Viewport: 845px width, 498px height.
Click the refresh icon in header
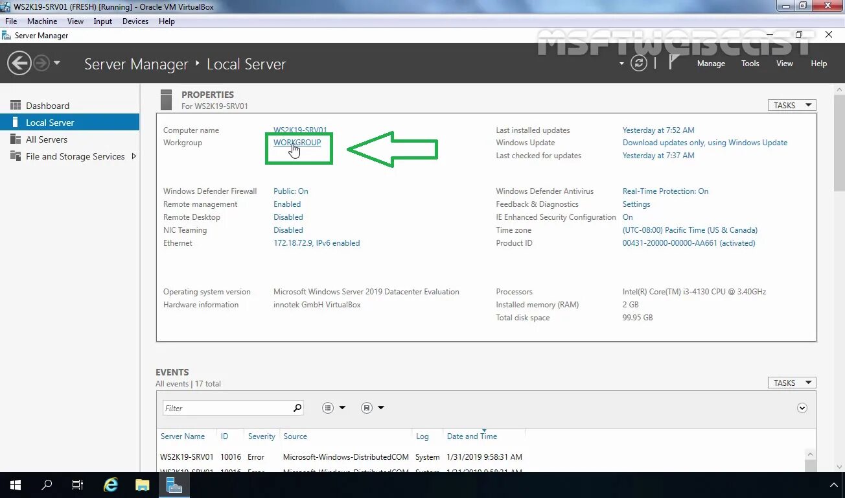(639, 63)
